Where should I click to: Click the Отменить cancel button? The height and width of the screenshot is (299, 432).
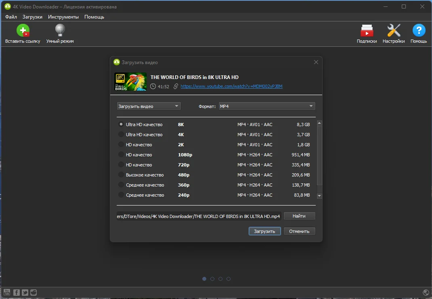[299, 231]
